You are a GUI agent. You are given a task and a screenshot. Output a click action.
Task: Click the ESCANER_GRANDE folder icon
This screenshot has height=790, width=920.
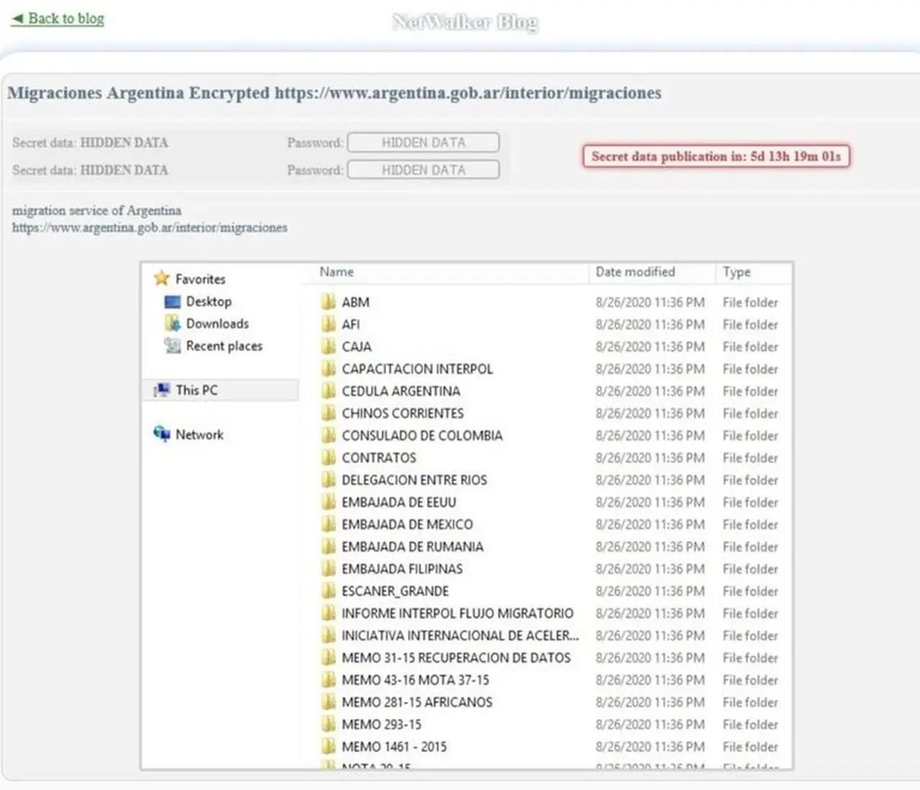click(328, 591)
